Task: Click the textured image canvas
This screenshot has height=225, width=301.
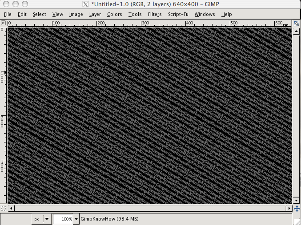Action: [x=150, y=115]
